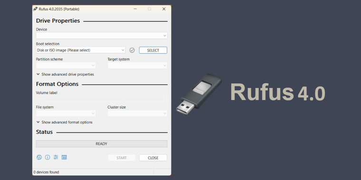Show the log window icon
361x180 pixels.
tap(64, 157)
